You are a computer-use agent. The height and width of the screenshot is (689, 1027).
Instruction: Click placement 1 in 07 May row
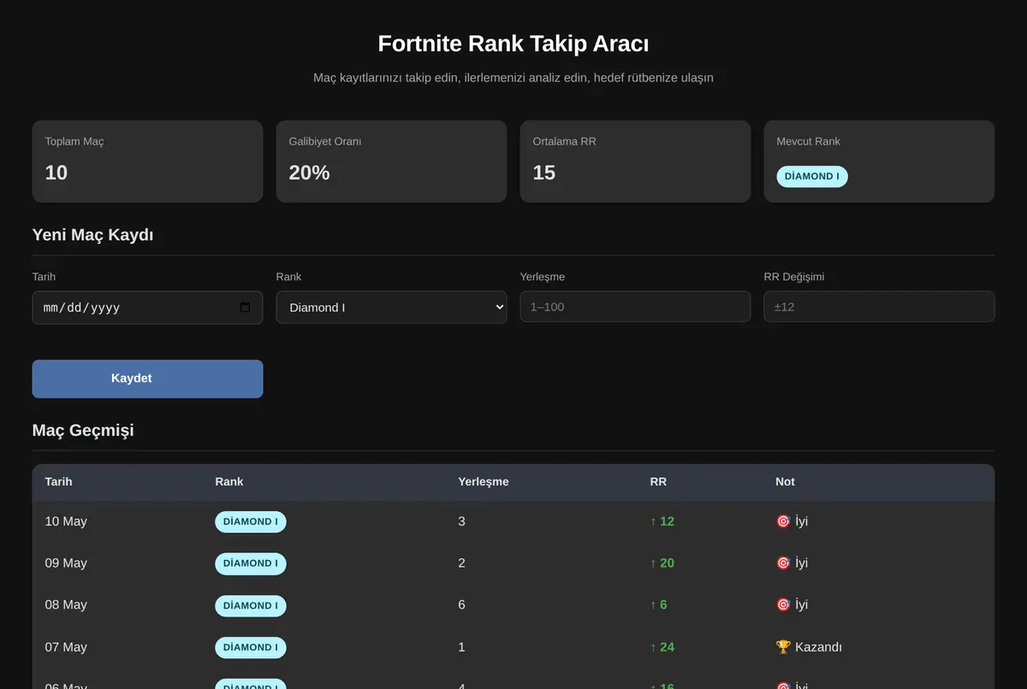(462, 647)
